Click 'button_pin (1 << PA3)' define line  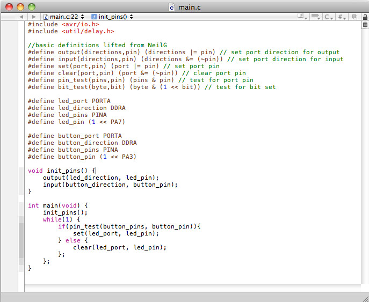82,157
